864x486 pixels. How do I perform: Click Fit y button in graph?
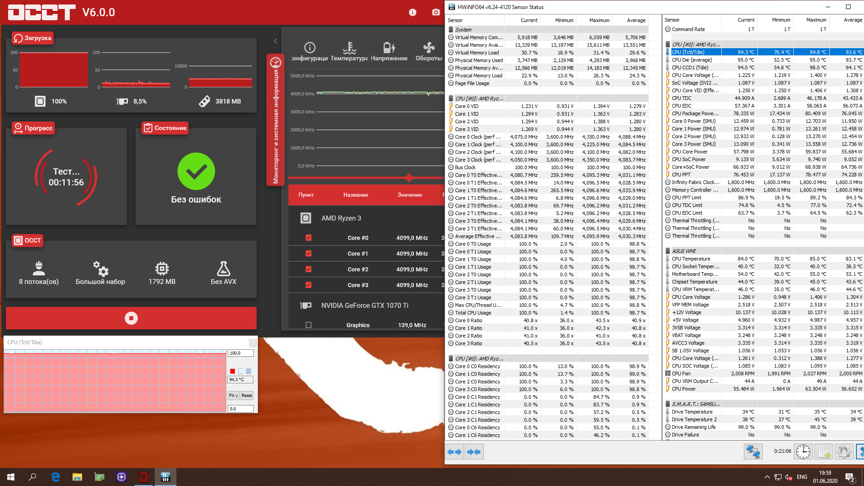coord(233,396)
